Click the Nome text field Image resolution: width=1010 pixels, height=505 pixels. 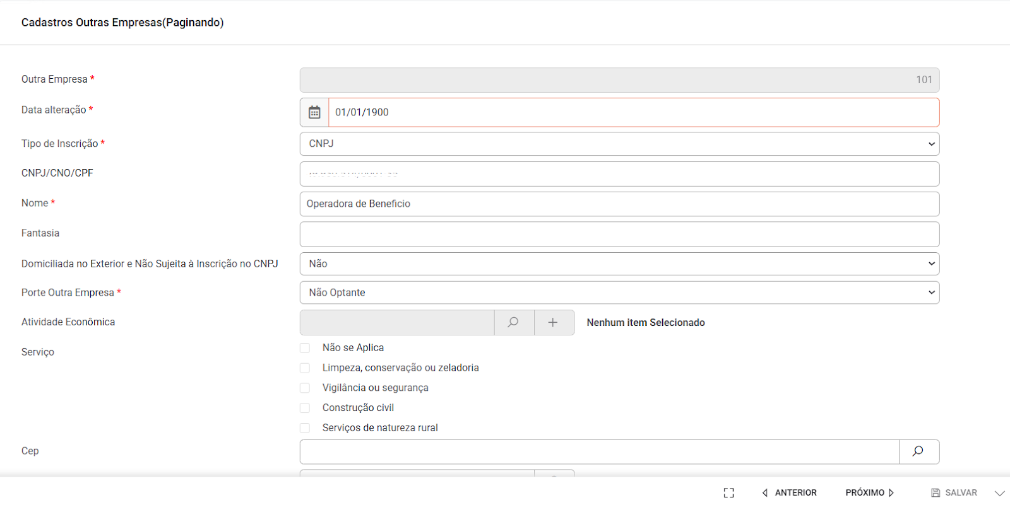619,204
